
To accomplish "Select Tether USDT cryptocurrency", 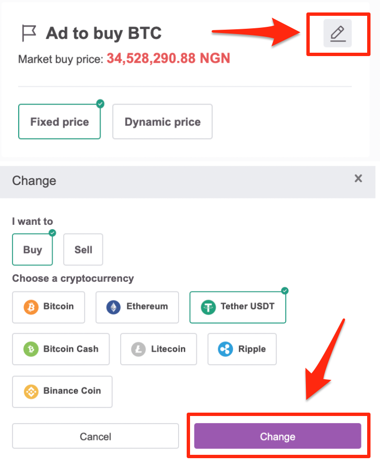I will pyautogui.click(x=238, y=307).
